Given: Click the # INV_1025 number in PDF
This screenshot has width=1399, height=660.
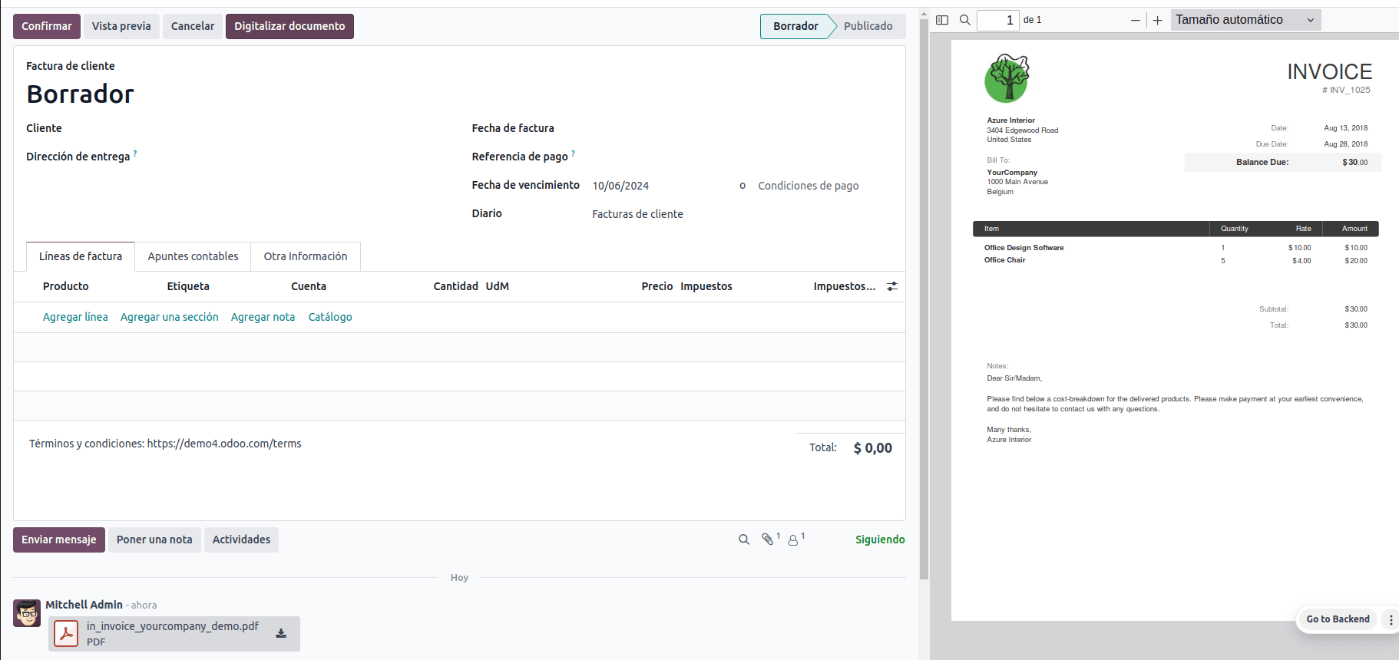Looking at the screenshot, I should [x=1346, y=90].
